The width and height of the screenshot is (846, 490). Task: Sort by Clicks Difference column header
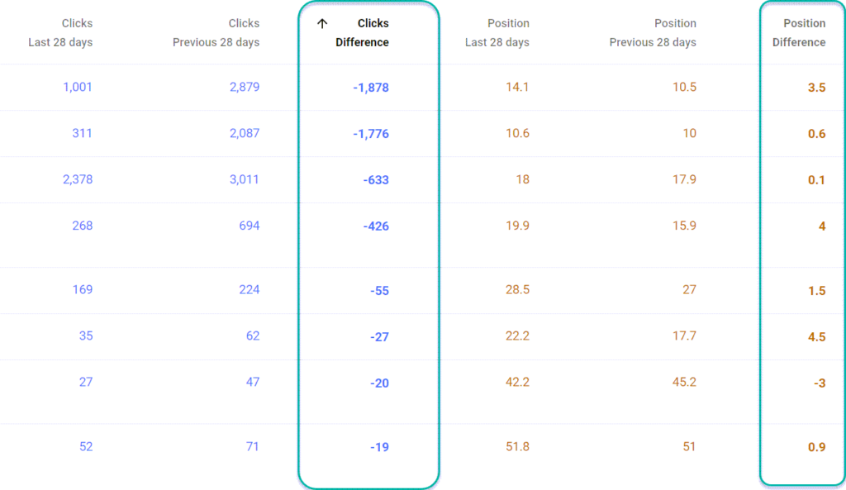coord(362,32)
